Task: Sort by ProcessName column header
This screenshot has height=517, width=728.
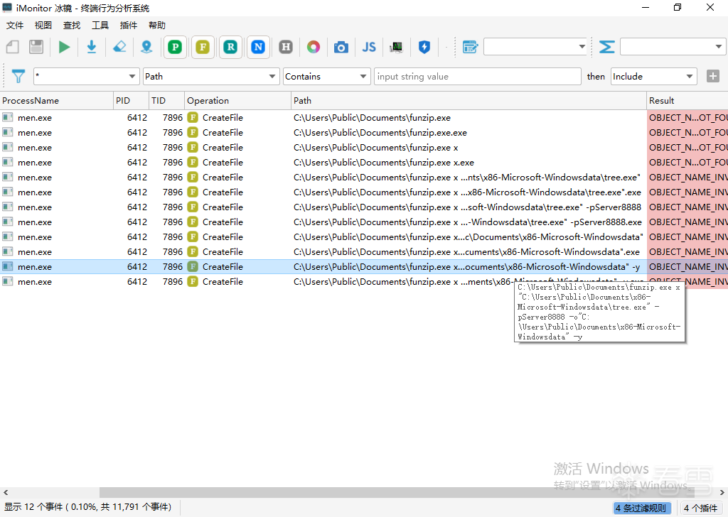Action: tap(57, 101)
